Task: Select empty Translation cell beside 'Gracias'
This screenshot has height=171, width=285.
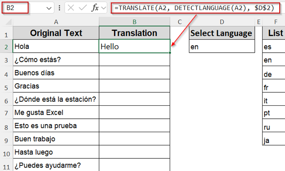Action: [x=134, y=86]
